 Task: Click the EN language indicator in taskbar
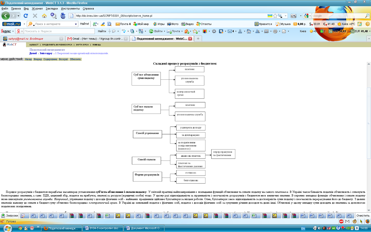[303, 228]
